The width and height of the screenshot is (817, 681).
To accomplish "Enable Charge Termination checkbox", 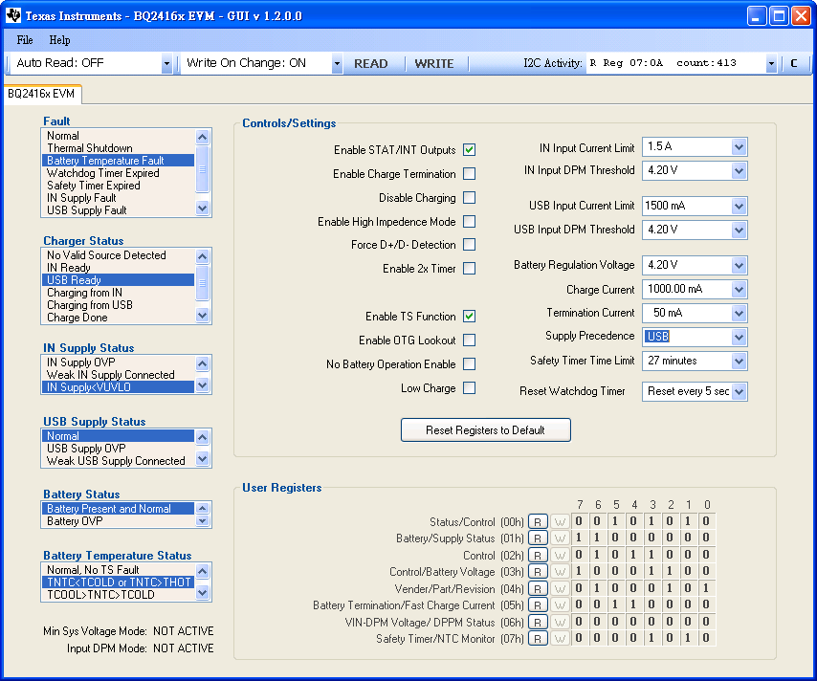I will pyautogui.click(x=469, y=173).
